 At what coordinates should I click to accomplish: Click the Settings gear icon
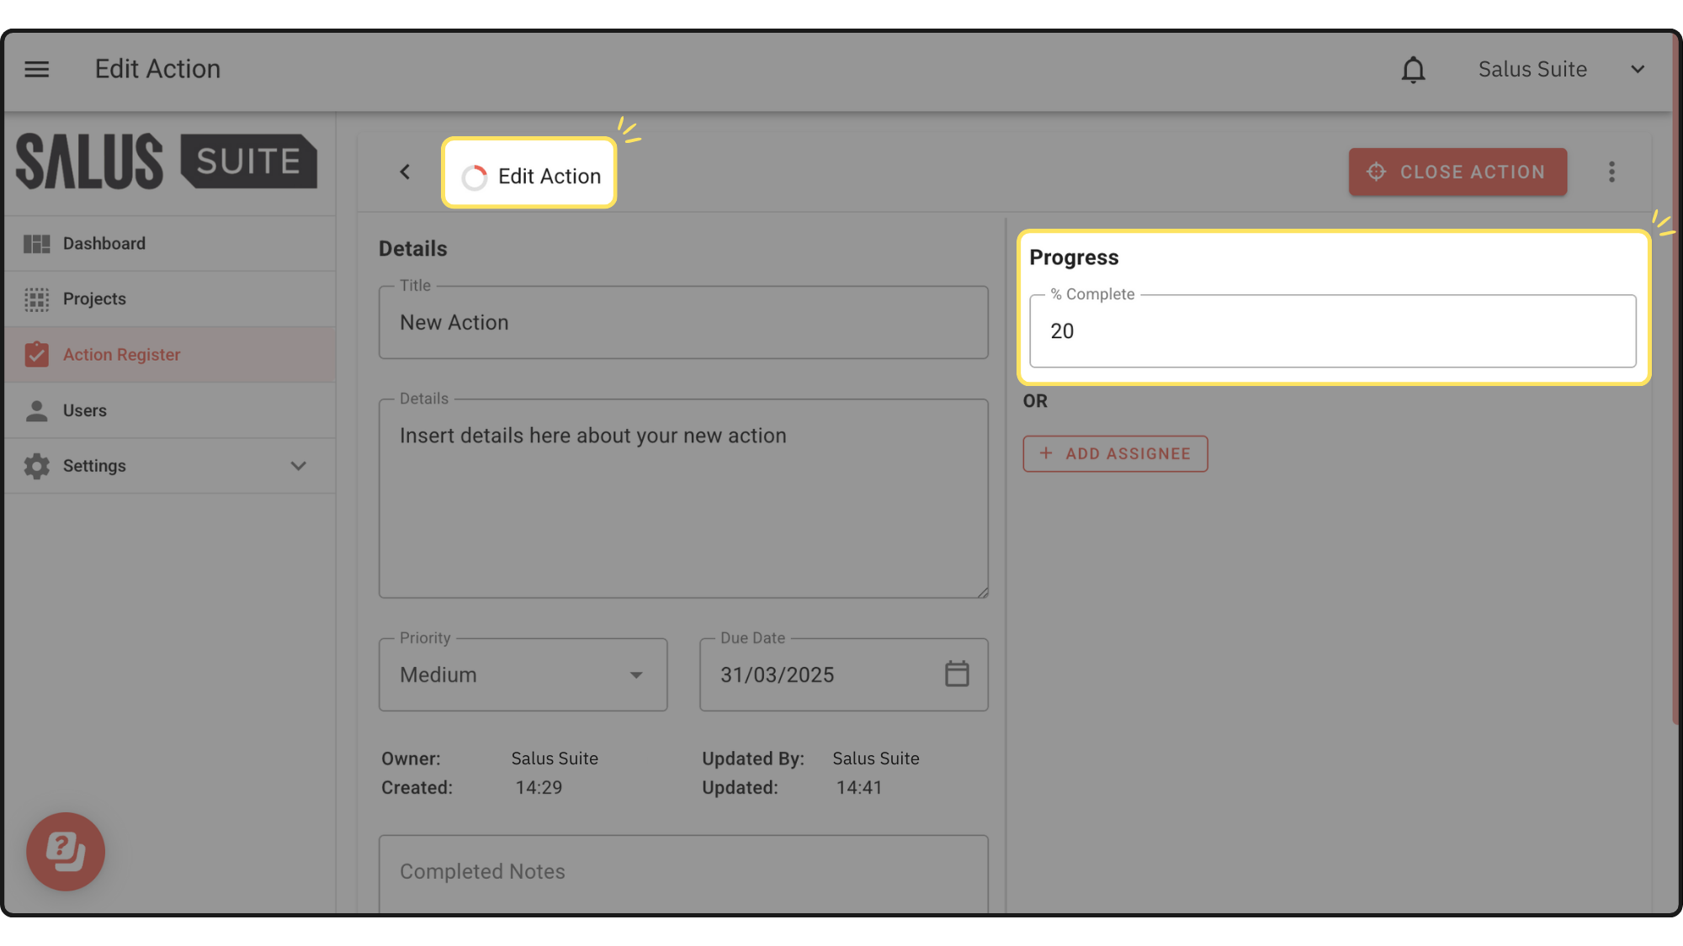click(x=36, y=466)
